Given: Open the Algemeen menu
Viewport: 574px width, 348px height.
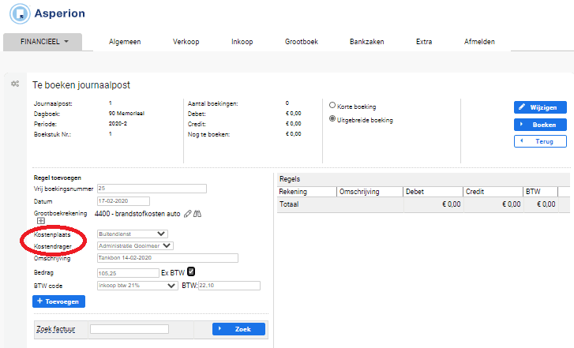Looking at the screenshot, I should pos(125,42).
